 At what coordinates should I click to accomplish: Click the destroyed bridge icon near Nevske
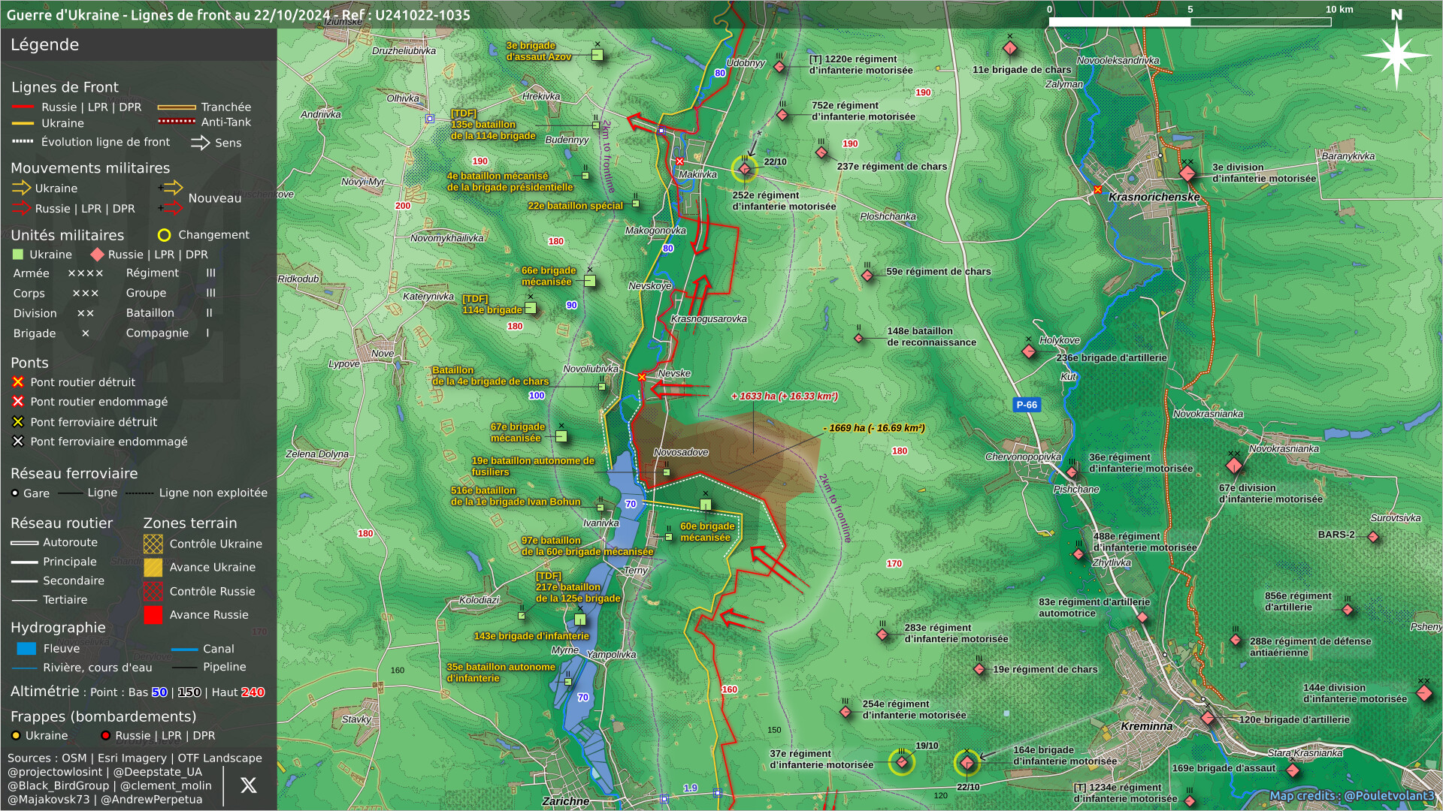click(x=642, y=377)
